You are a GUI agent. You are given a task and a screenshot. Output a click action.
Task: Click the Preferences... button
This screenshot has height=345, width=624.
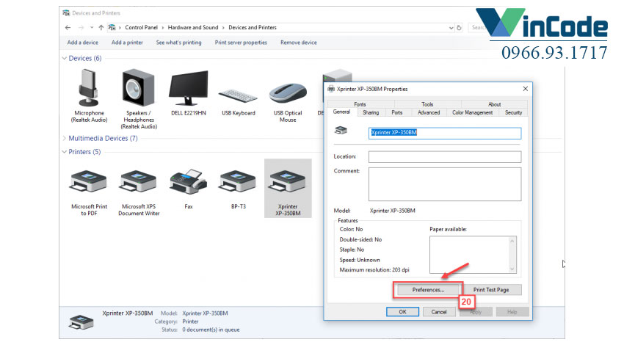coord(429,290)
